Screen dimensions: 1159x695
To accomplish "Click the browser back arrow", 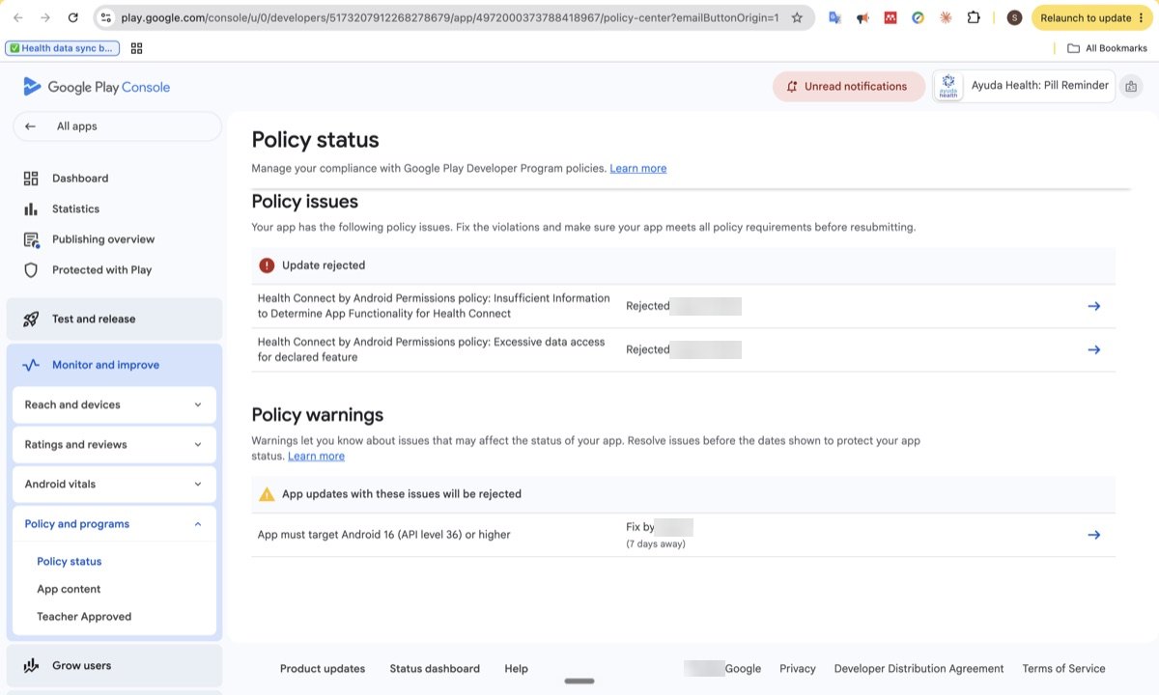I will tap(17, 17).
